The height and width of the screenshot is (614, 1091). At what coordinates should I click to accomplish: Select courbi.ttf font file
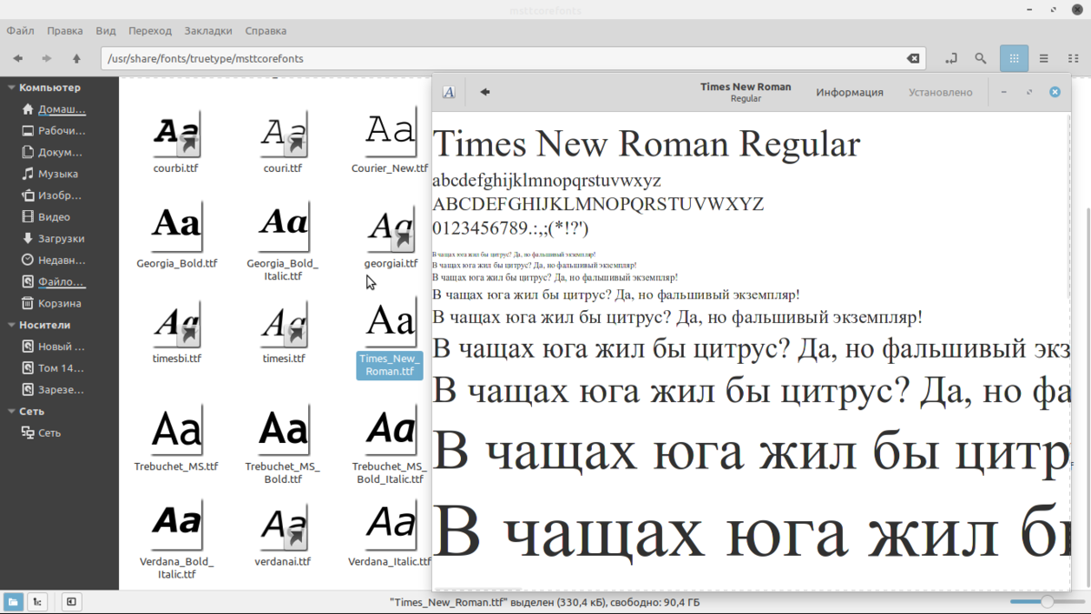[176, 141]
